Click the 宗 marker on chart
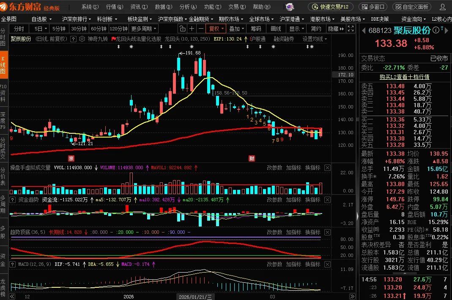452x300 pixels. coord(71,158)
